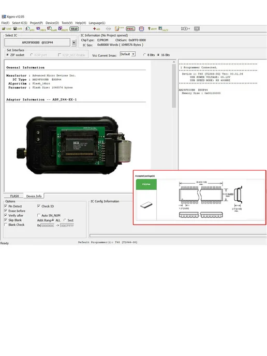The height and width of the screenshot is (356, 267).
Task: Click the 'Ready' status bar text
Action: pos(4,243)
